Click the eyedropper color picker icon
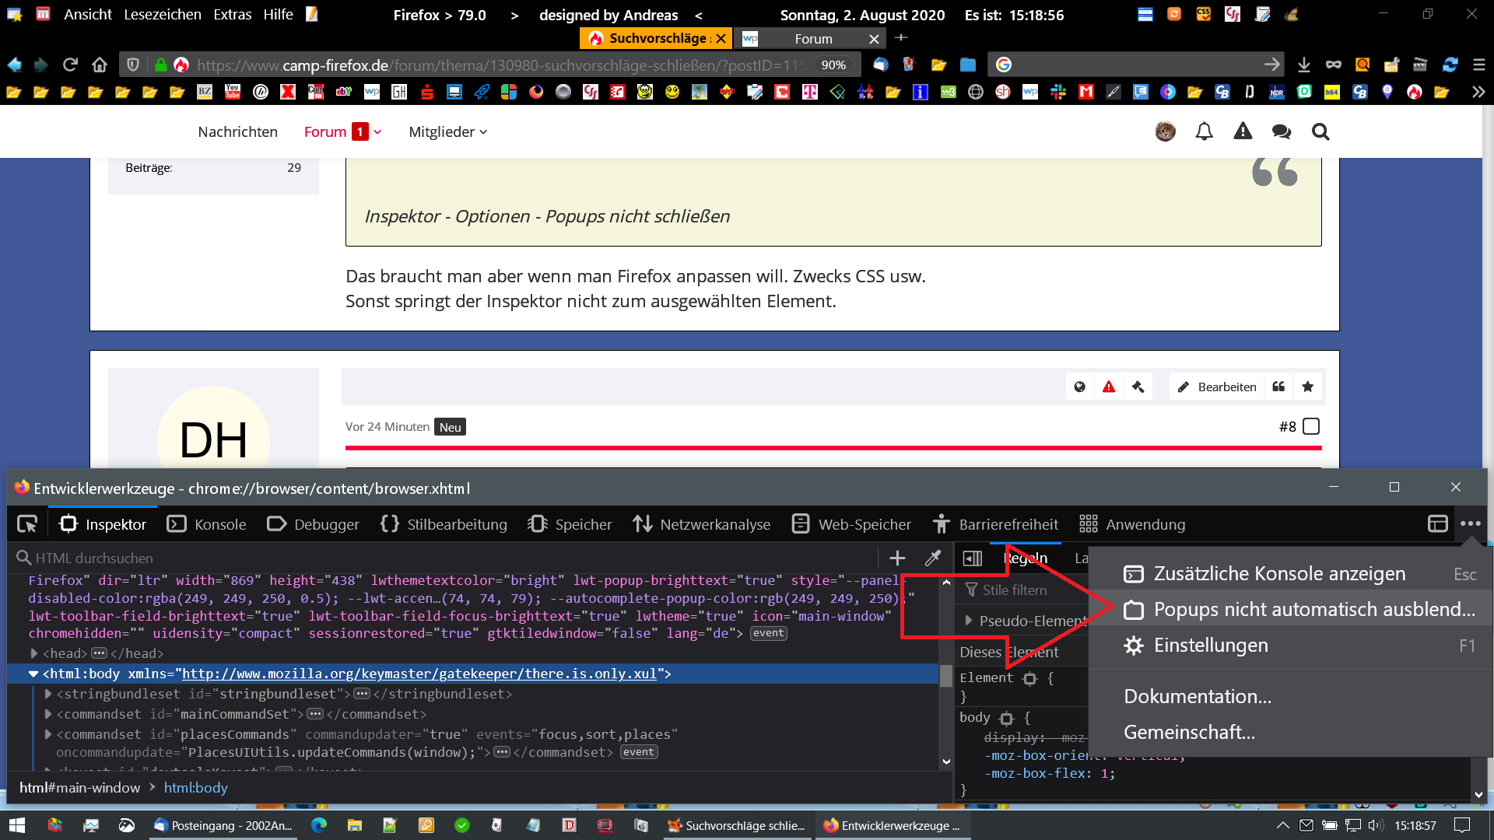Image resolution: width=1494 pixels, height=840 pixels. pos(932,558)
